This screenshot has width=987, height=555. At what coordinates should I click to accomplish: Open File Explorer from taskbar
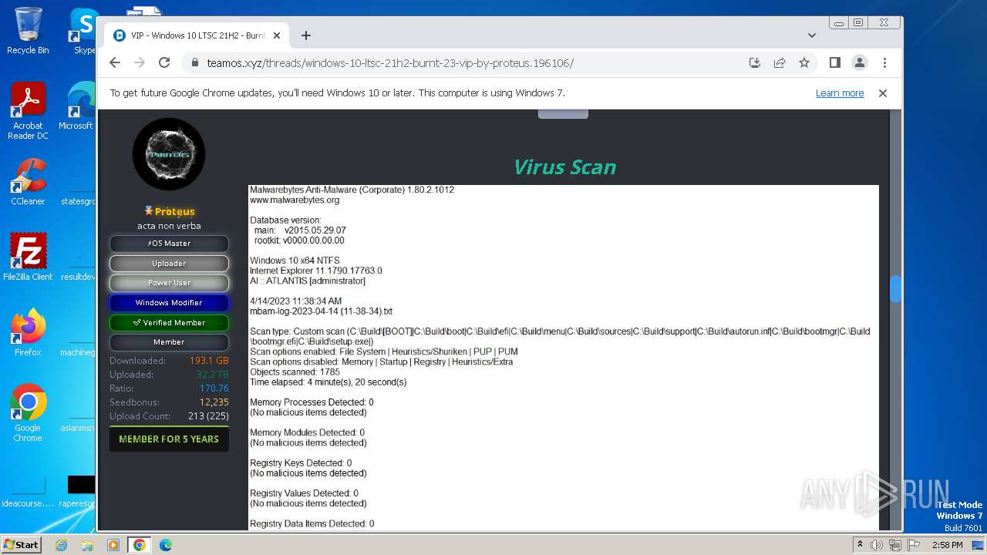coord(87,545)
